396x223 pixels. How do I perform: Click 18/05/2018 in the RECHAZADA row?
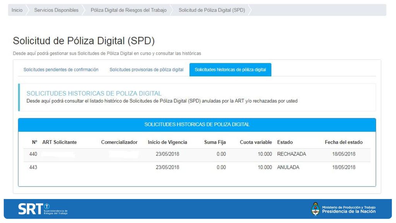(x=344, y=154)
